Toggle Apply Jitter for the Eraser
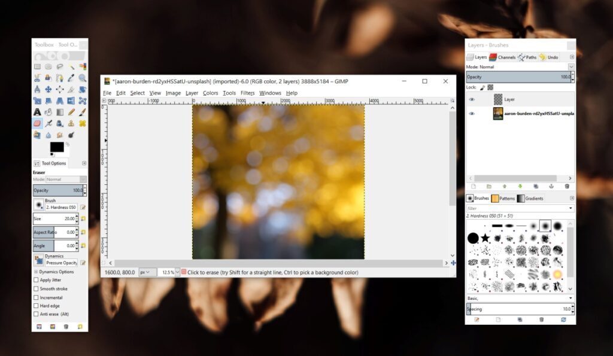Viewport: 613px width, 356px height. 35,280
